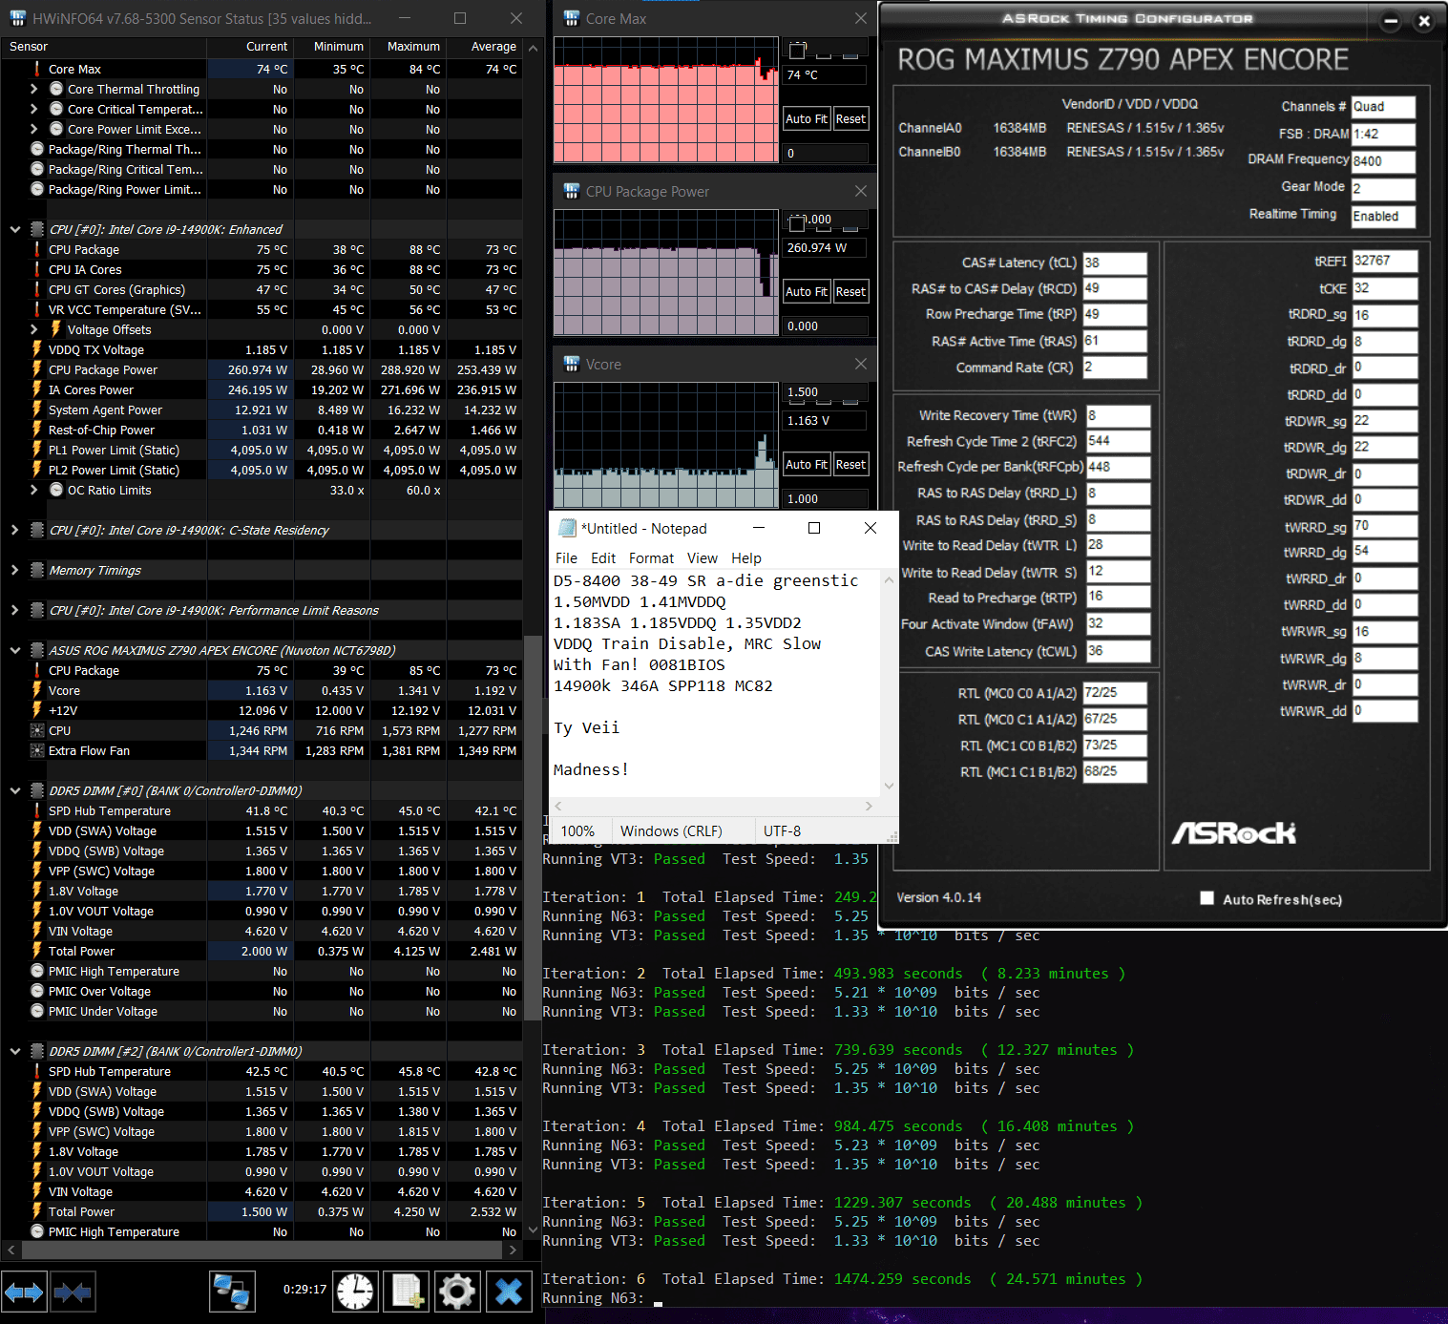The image size is (1448, 1324).
Task: Click the clock reset timer icon
Action: [355, 1292]
